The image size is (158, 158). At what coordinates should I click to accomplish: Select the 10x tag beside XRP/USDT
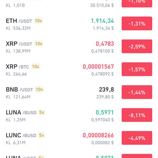(39, 44)
